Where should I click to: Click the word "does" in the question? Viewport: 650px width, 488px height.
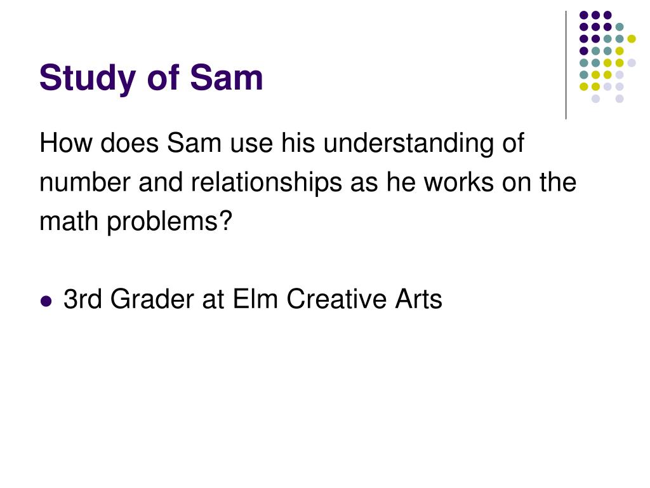pyautogui.click(x=129, y=143)
